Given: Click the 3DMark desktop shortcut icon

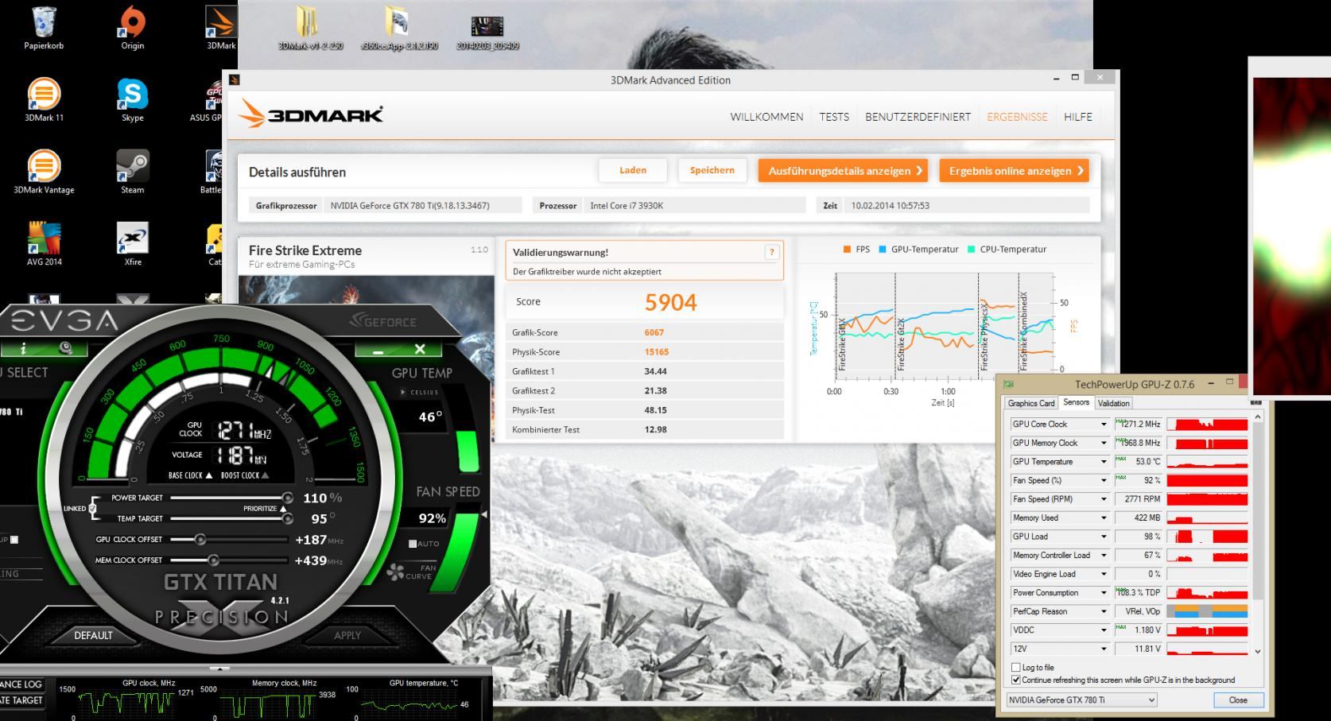Looking at the screenshot, I should (x=221, y=28).
